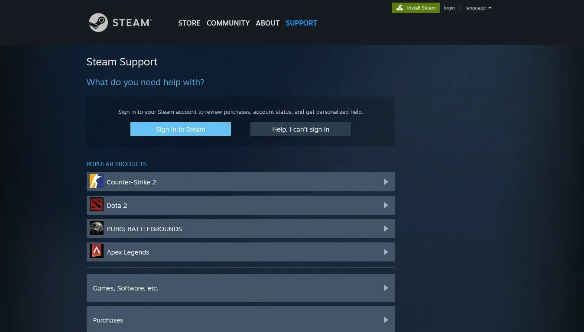Expand the PUBG: BATTLEGROUNDS row arrow

386,229
